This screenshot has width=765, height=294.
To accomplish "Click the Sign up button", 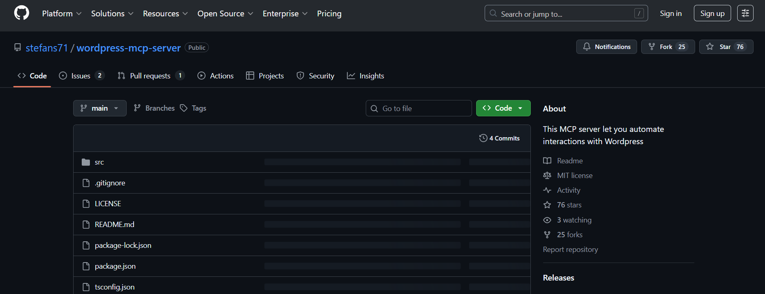I will [712, 13].
